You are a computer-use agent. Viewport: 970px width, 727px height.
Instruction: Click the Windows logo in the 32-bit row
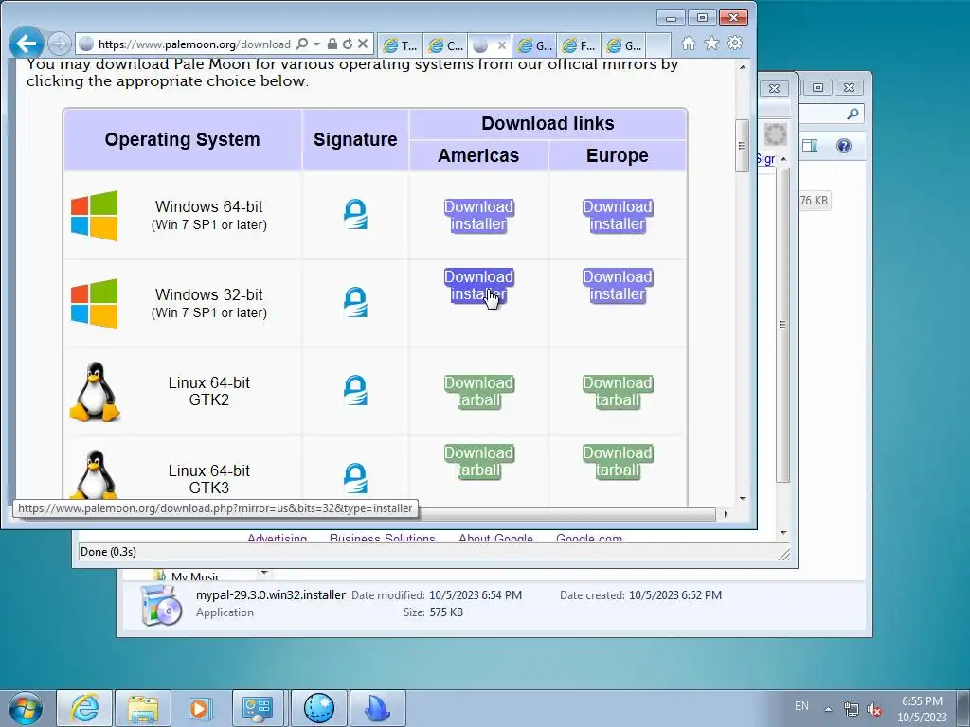point(94,304)
